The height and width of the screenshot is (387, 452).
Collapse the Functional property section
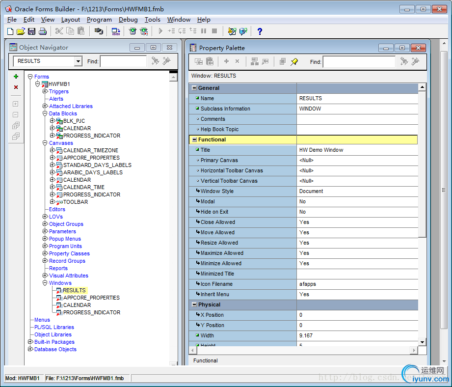194,139
